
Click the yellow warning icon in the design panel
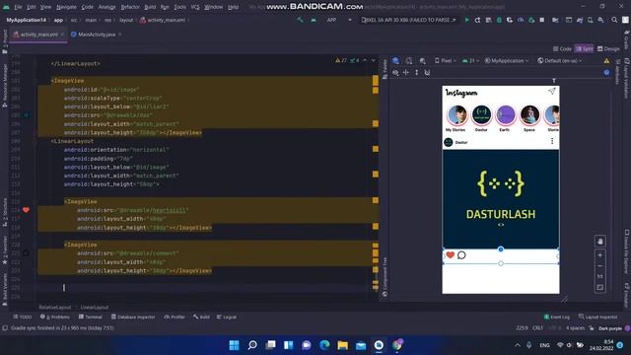(x=606, y=61)
